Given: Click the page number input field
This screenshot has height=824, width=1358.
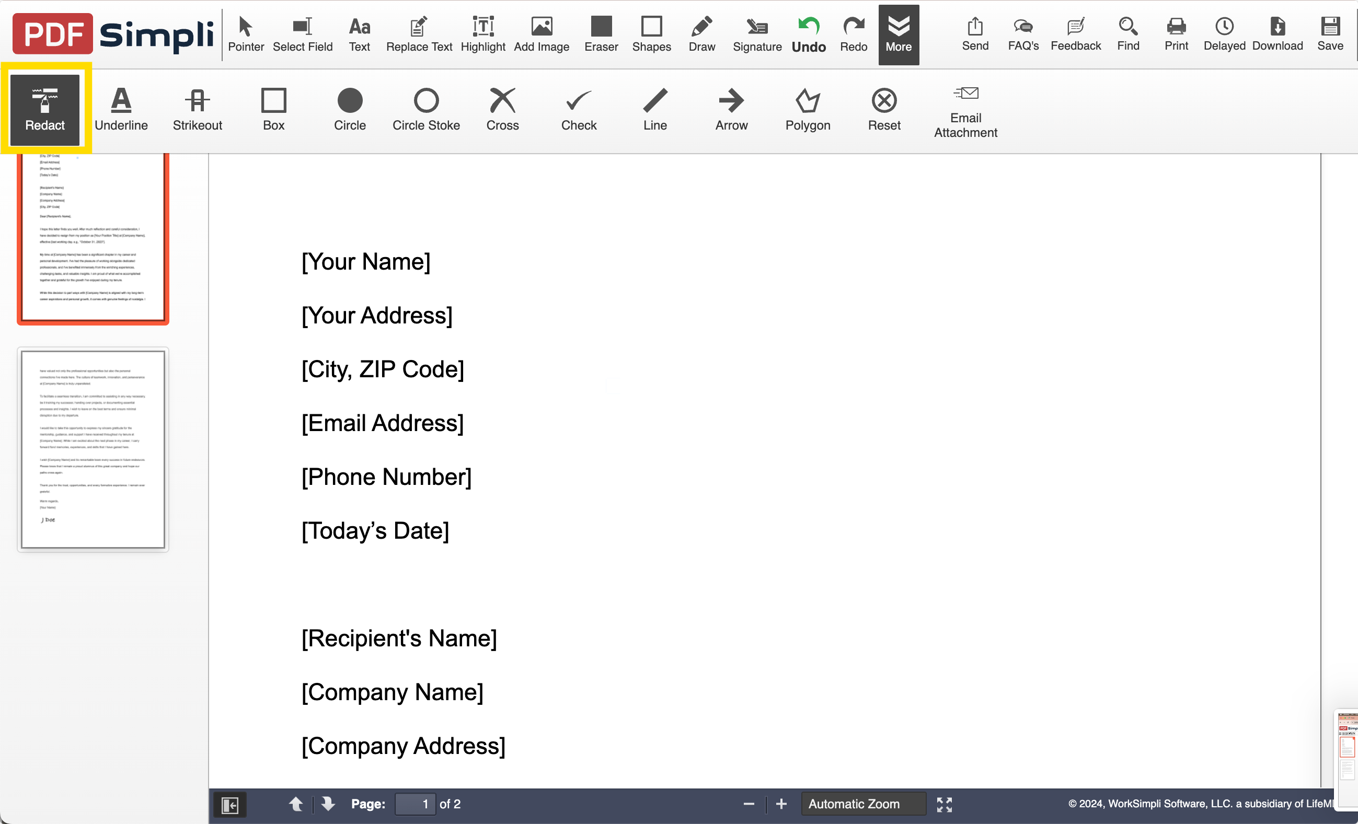Looking at the screenshot, I should [415, 804].
